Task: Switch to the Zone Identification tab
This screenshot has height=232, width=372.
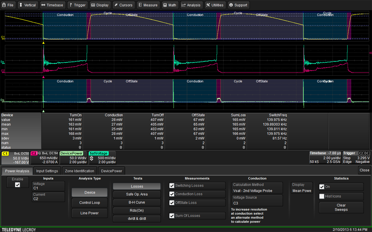Action: click(79, 171)
